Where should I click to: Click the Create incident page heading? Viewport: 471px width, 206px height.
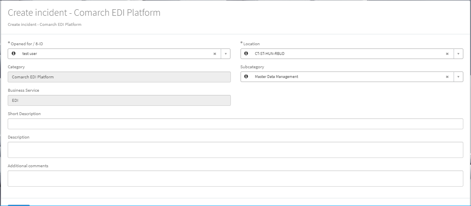click(x=84, y=13)
